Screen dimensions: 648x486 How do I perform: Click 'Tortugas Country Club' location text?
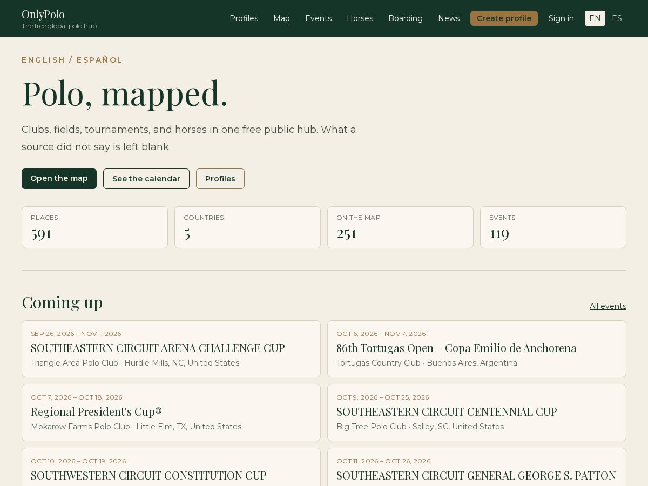379,363
